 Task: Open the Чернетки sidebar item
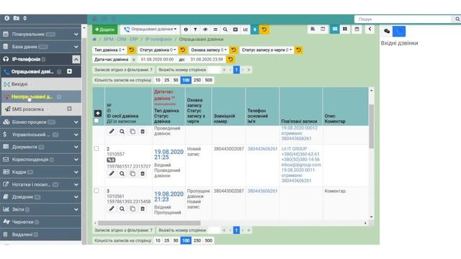40,222
